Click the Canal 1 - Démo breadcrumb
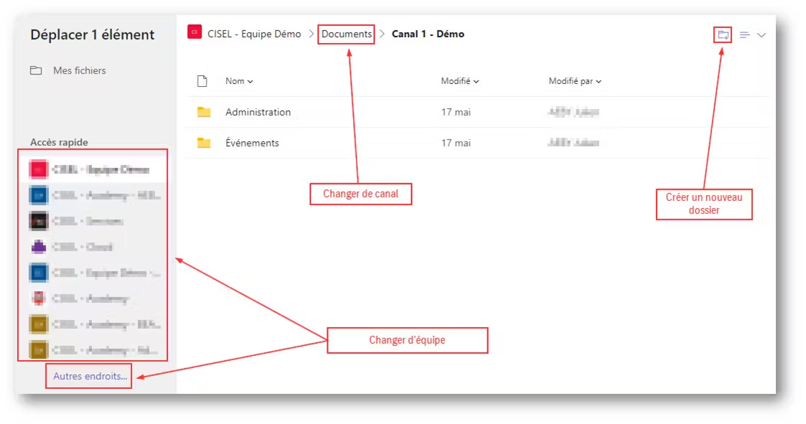 [428, 34]
